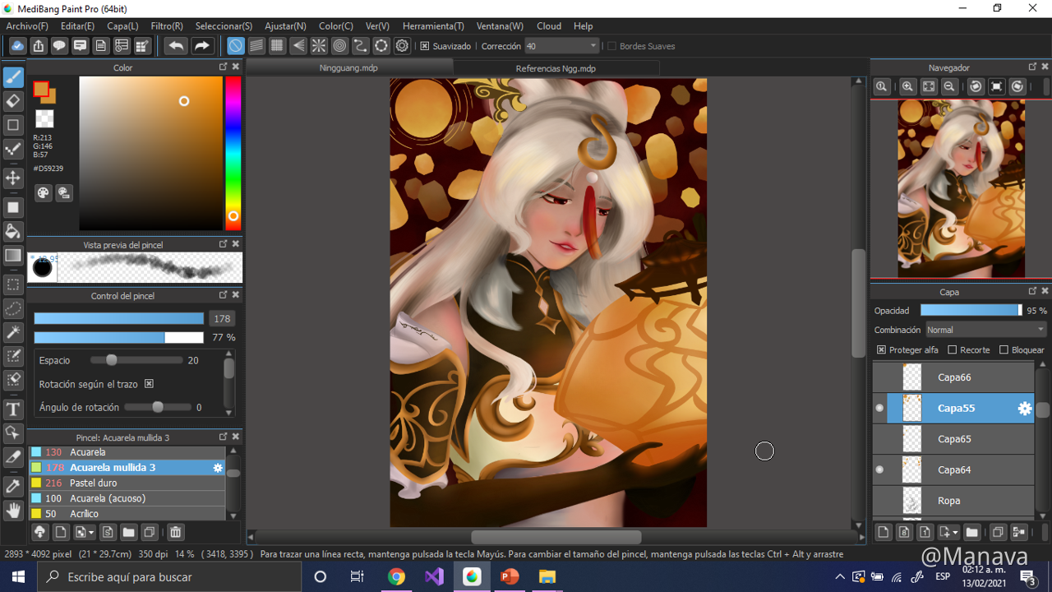This screenshot has width=1052, height=592.
Task: Switch to Referencias Ngg.mdp tab
Action: tap(556, 68)
